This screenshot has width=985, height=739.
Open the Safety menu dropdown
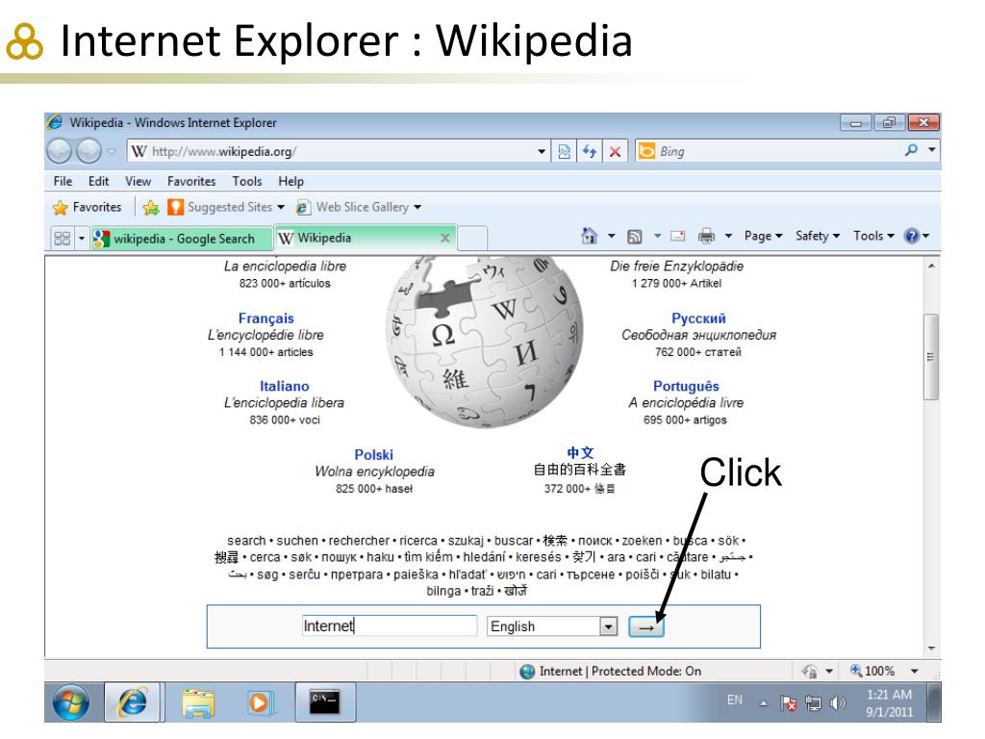(818, 236)
